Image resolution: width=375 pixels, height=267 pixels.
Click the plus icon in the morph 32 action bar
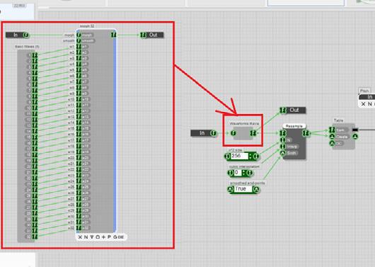[x=103, y=237]
